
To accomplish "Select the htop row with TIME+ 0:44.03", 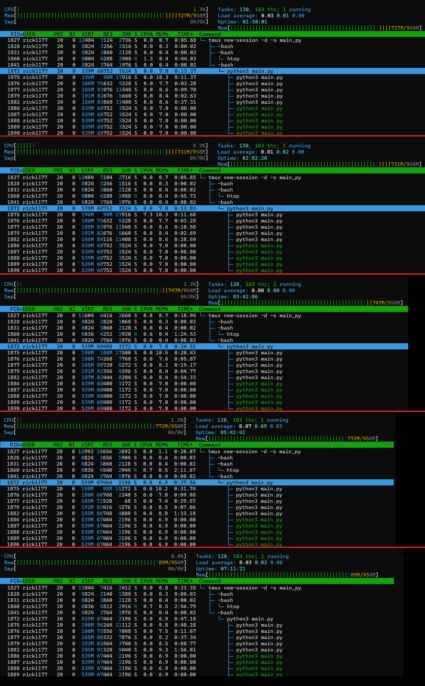I will pos(213,59).
